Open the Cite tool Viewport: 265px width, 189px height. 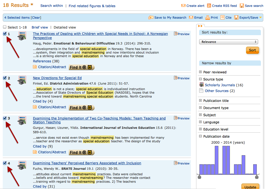pos(226,17)
